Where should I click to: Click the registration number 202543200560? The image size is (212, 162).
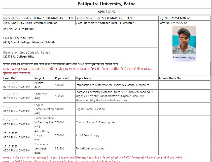click(x=181, y=18)
